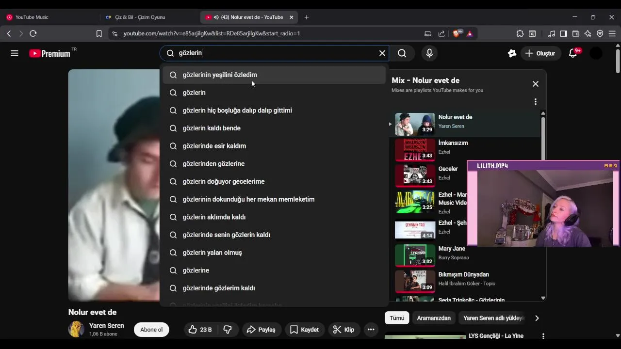Open the browser extensions puzzle icon
The height and width of the screenshot is (349, 621).
click(x=520, y=33)
